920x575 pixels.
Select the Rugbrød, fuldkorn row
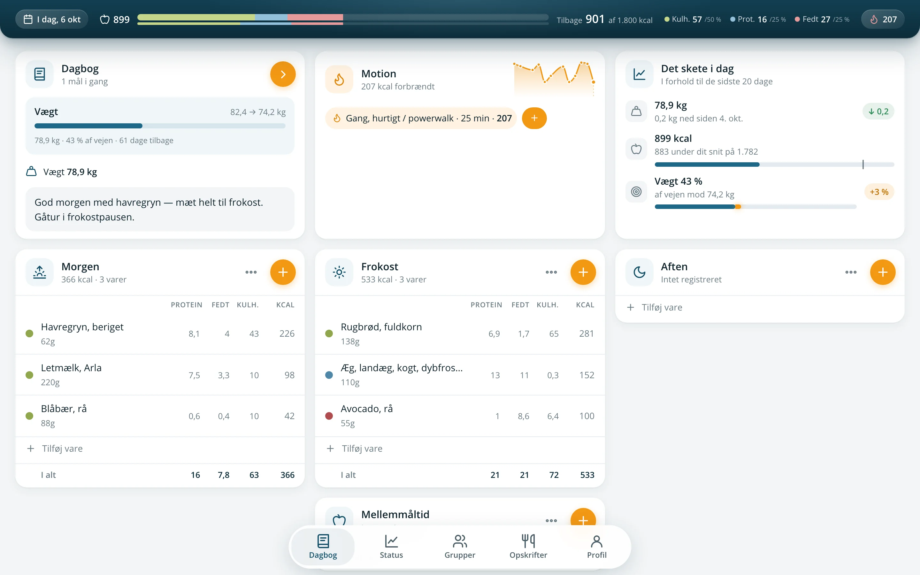coord(460,333)
